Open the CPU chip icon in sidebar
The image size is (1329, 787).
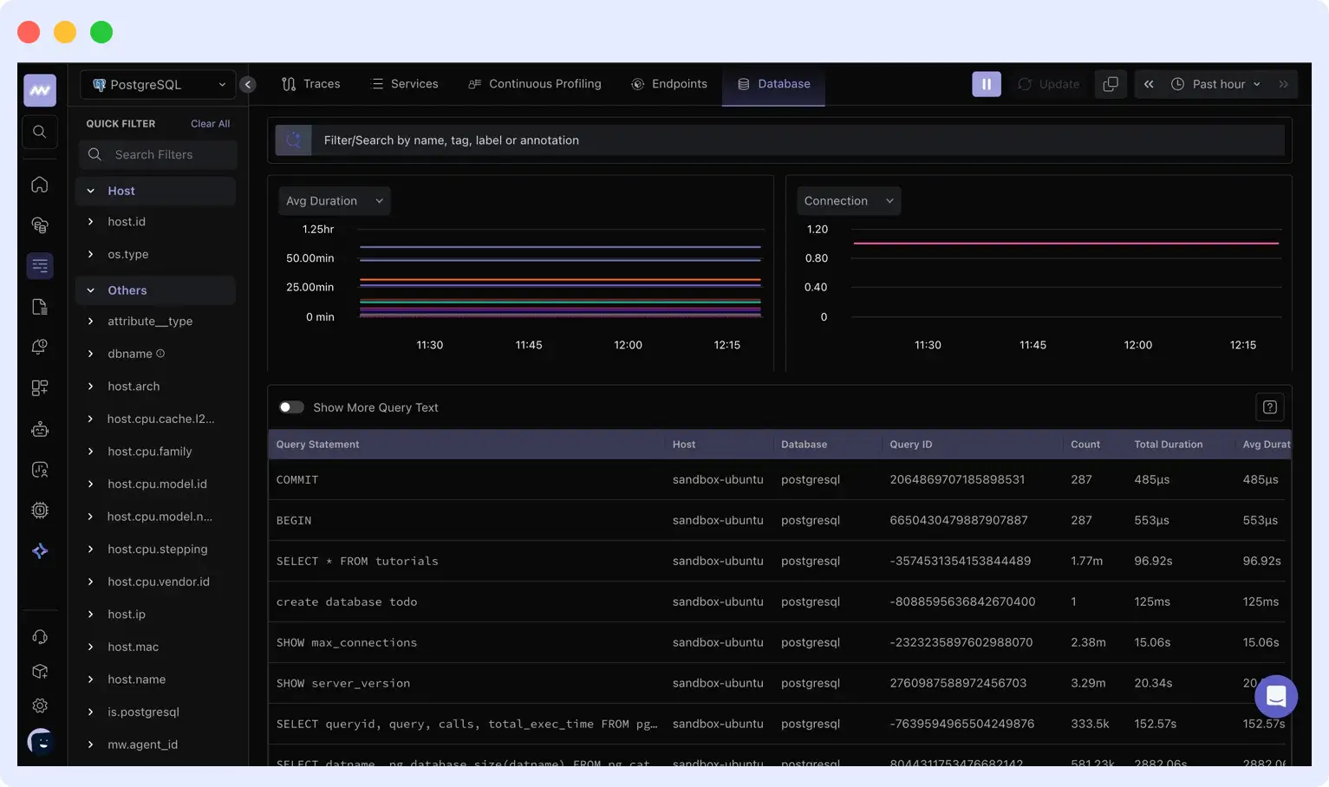(x=40, y=511)
